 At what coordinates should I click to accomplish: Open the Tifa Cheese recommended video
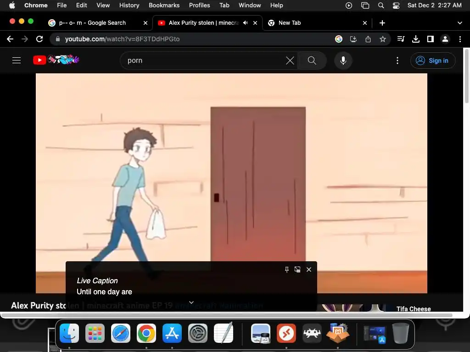(414, 308)
